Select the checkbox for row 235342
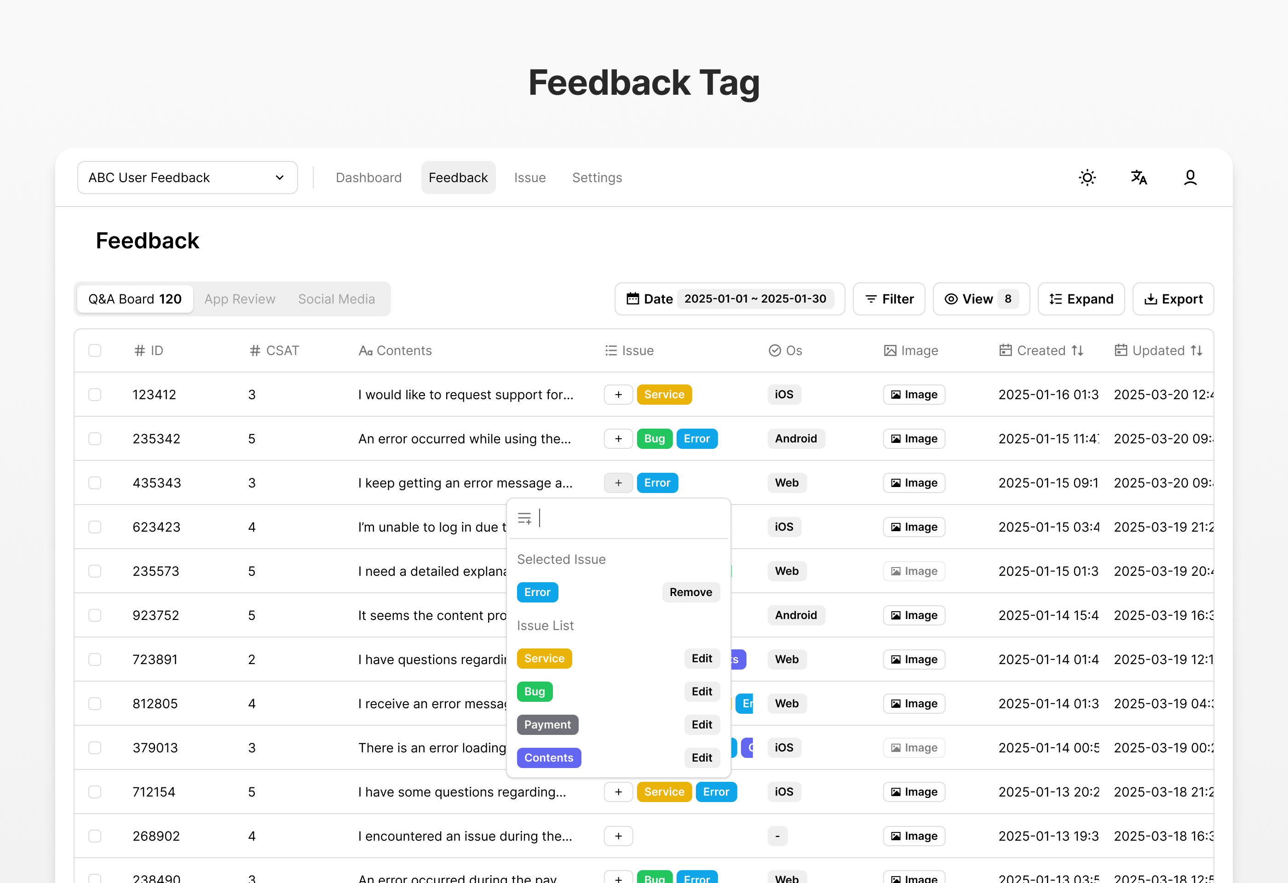 click(x=95, y=438)
